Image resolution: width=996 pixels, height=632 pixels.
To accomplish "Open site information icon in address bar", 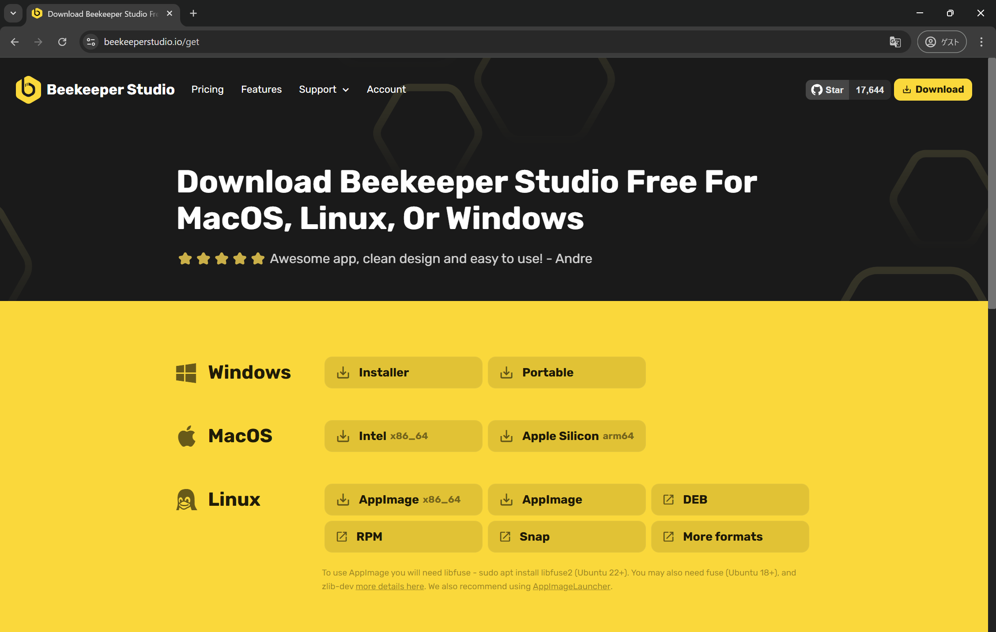I will pyautogui.click(x=91, y=42).
